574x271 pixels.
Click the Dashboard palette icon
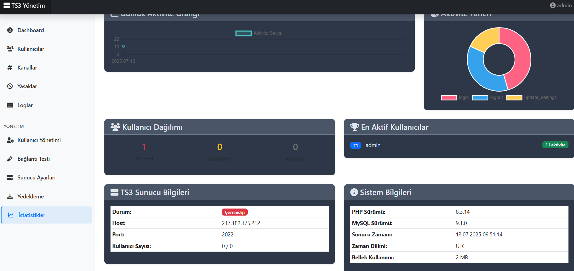(10, 30)
